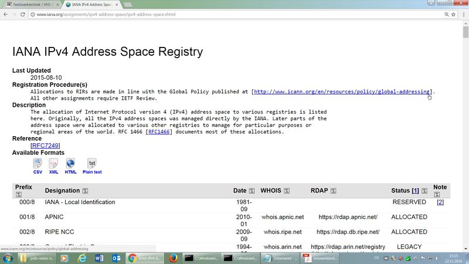
Task: Close the IANA IPv4 Address Space tab
Action: [x=117, y=5]
